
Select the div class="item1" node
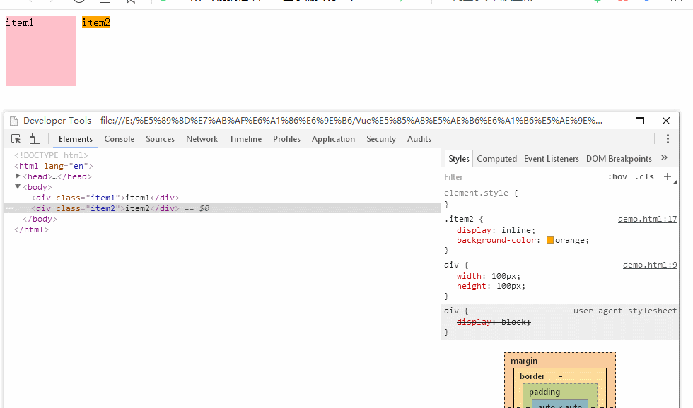105,198
